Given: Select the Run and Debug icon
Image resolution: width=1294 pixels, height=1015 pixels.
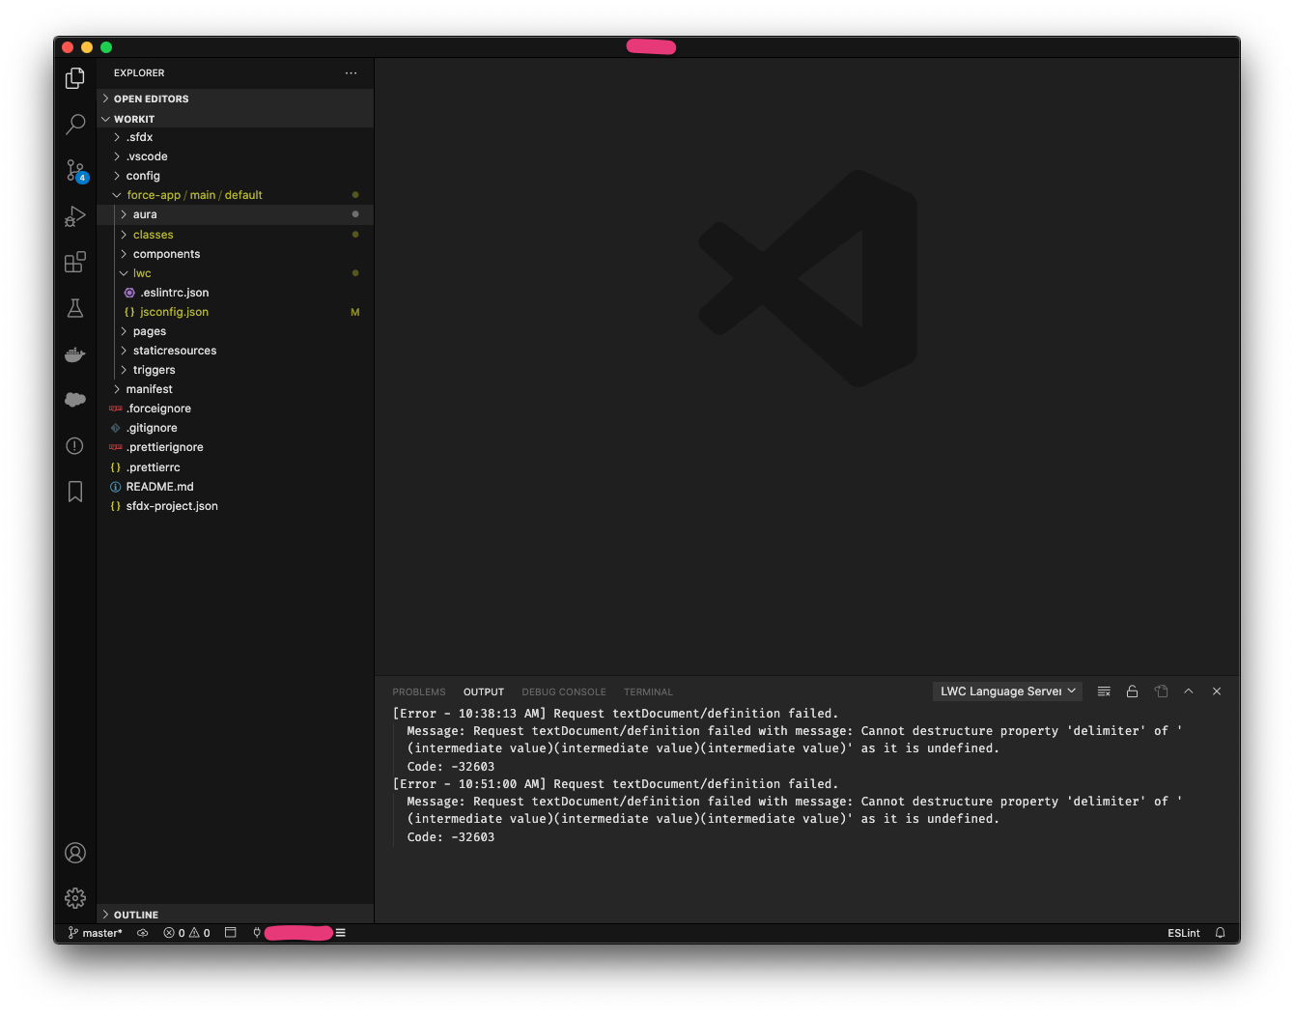Looking at the screenshot, I should point(75,216).
